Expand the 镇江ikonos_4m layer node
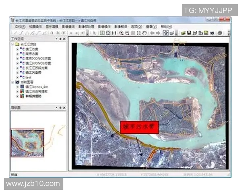The width and height of the screenshot is (242, 194). pyautogui.click(x=17, y=87)
